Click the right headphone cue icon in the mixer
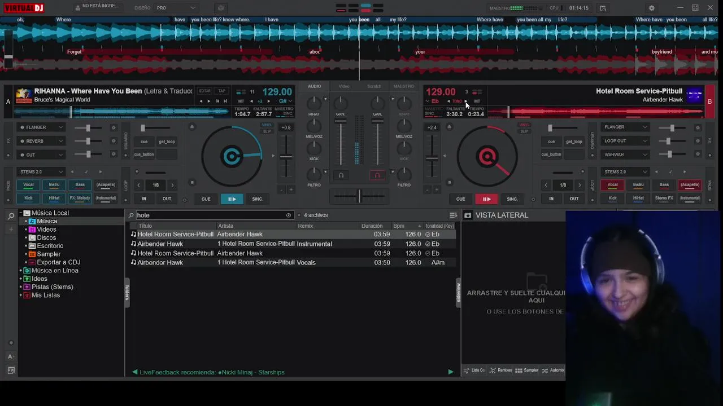723x406 pixels. pyautogui.click(x=378, y=175)
